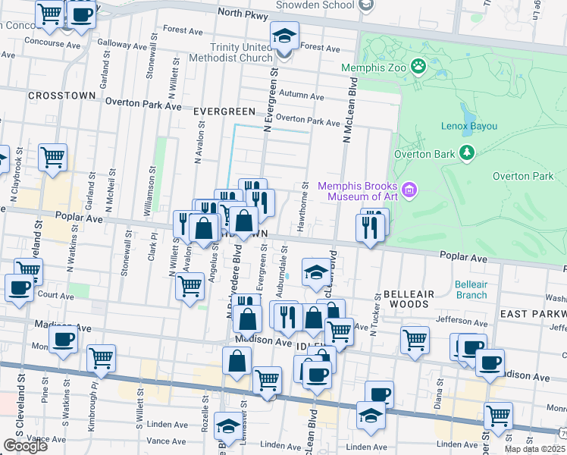Click the shopping bag marker on Poplar Ave at N Belvedere Blvd
Viewport: 567px width, 455px height.
[x=244, y=221]
